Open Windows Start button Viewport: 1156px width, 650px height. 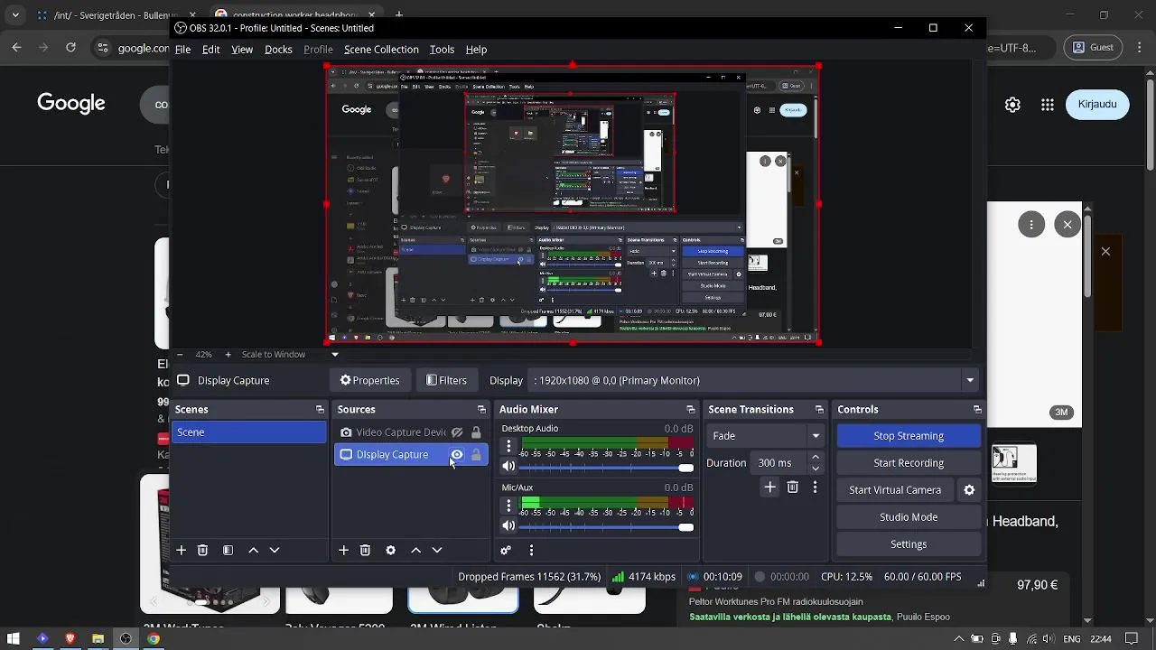pos(14,639)
